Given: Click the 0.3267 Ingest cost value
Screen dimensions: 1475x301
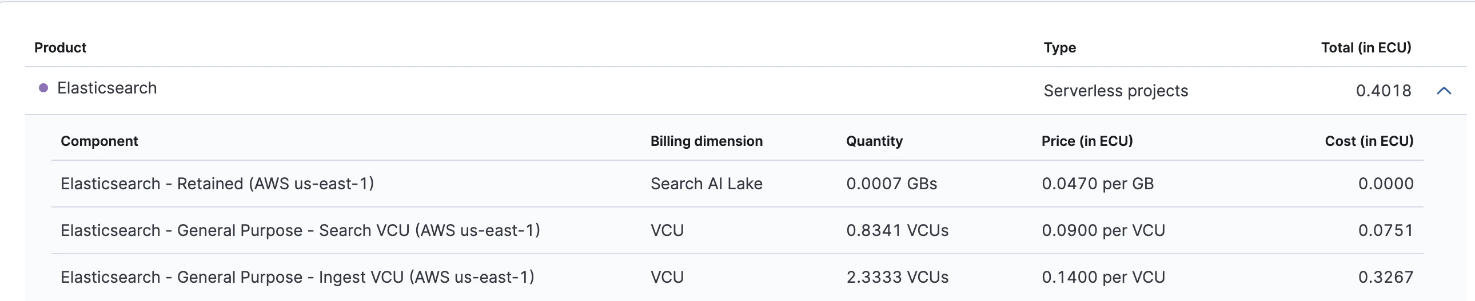Looking at the screenshot, I should tap(1386, 278).
